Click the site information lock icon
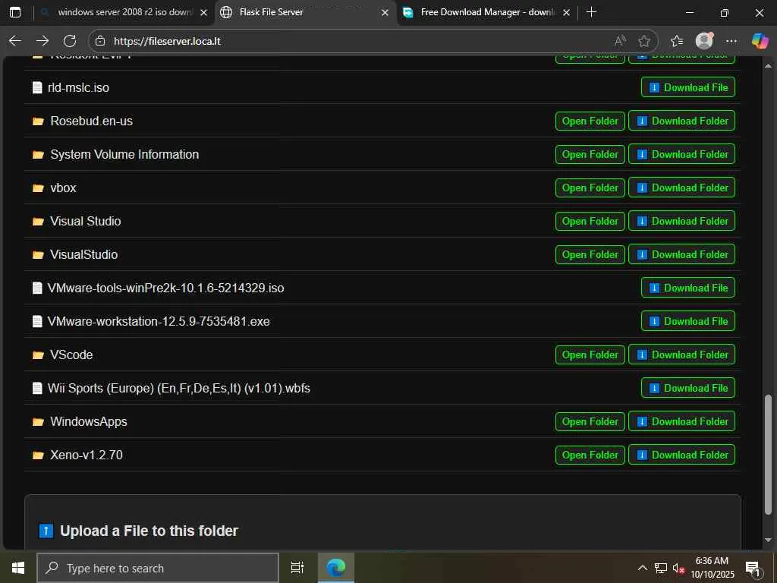Screen dimensions: 777x583 (x=100, y=41)
